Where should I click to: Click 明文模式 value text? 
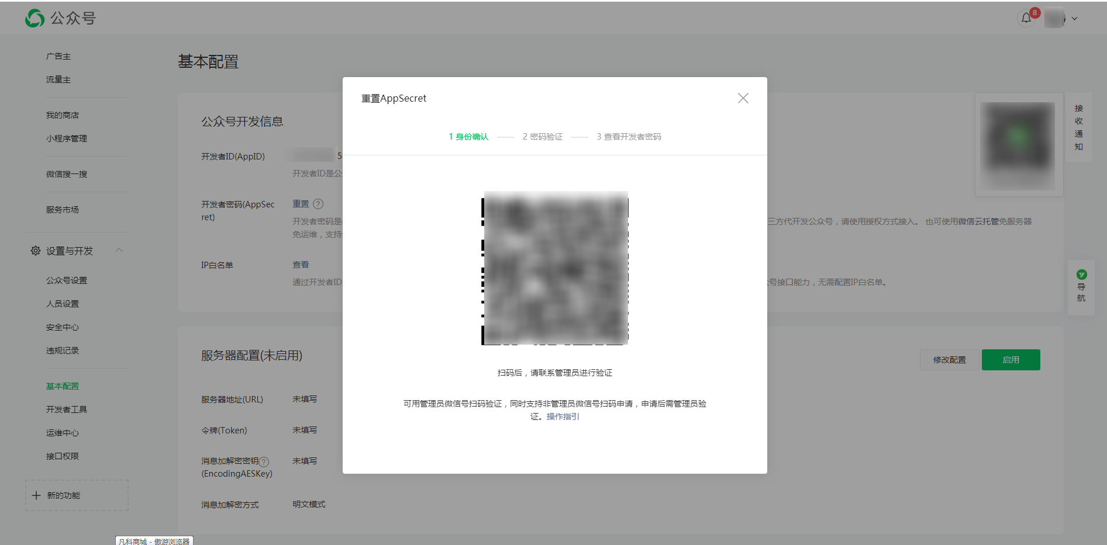pyautogui.click(x=309, y=504)
